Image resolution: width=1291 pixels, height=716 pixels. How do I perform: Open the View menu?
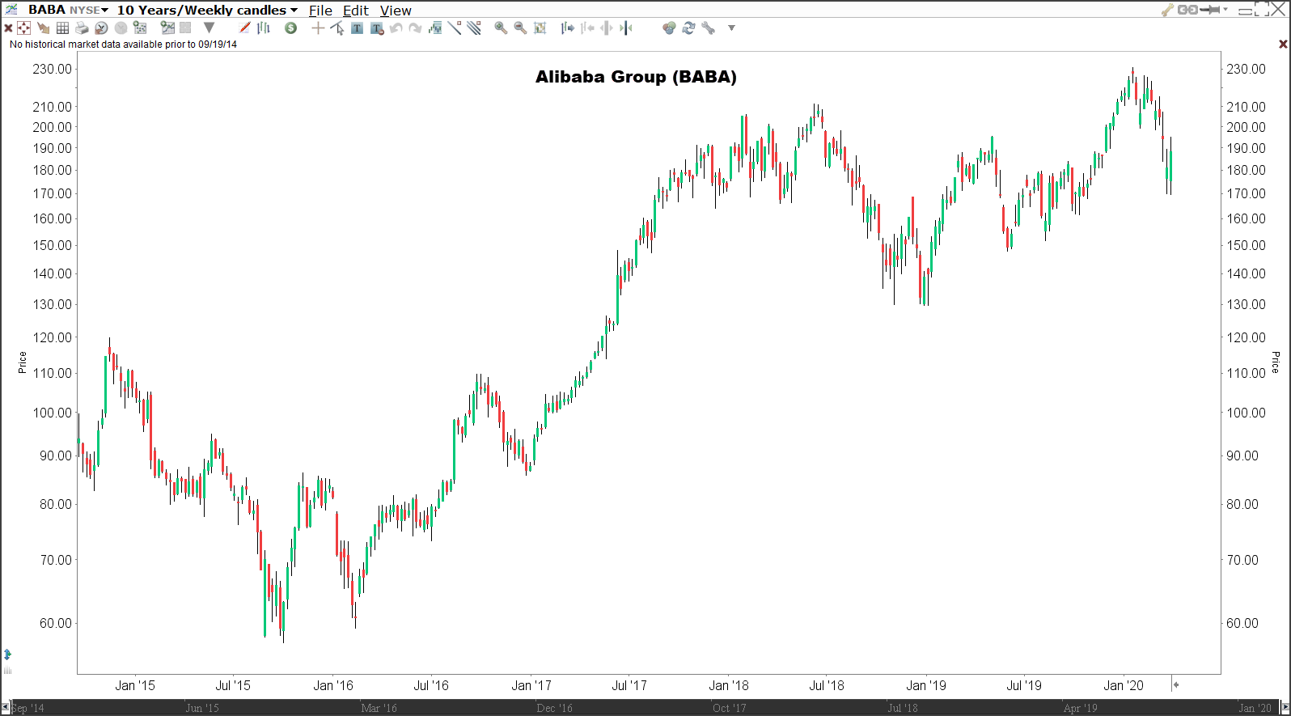click(396, 11)
